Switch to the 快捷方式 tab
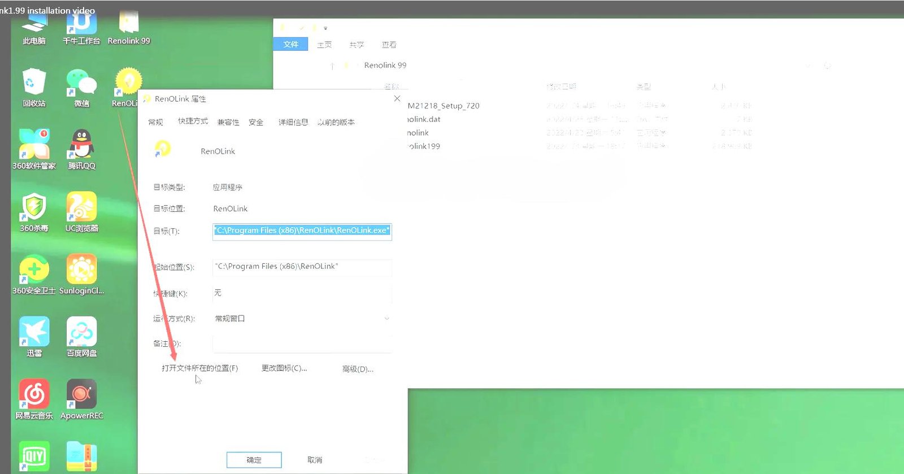The height and width of the screenshot is (474, 904). (x=193, y=121)
